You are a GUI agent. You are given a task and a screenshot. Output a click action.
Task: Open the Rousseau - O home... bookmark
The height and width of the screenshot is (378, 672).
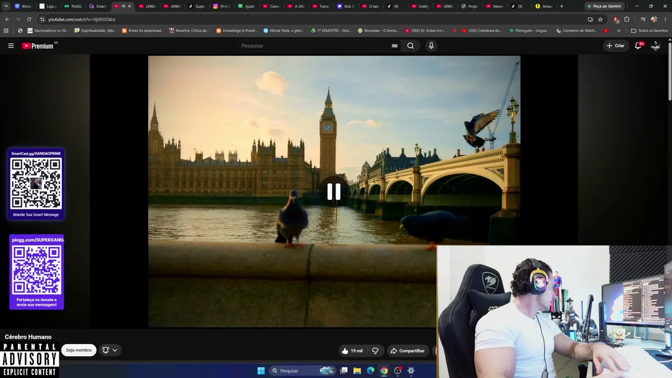[x=378, y=30]
